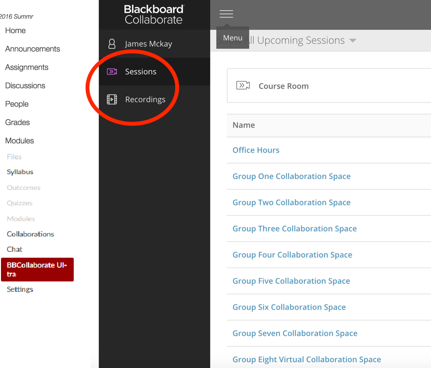This screenshot has width=431, height=368.
Task: Click the Blackboard Collaborate logo
Action: (x=154, y=15)
